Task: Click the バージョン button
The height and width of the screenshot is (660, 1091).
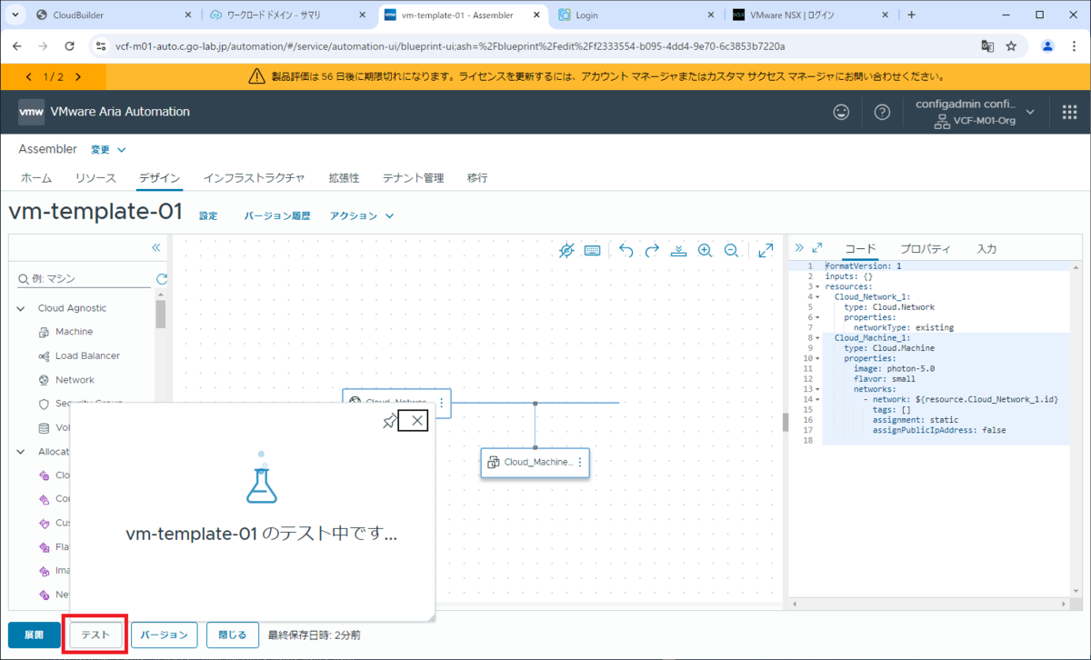Action: (165, 635)
